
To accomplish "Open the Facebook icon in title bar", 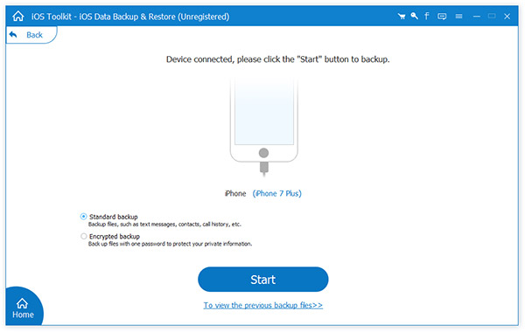I will coord(427,16).
